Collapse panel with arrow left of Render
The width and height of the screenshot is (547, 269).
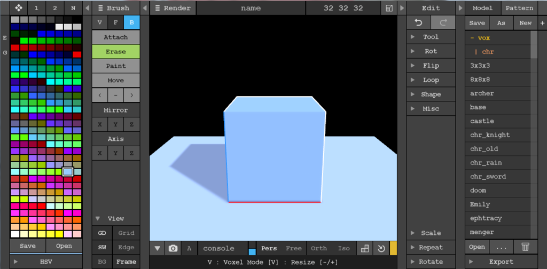click(x=145, y=8)
